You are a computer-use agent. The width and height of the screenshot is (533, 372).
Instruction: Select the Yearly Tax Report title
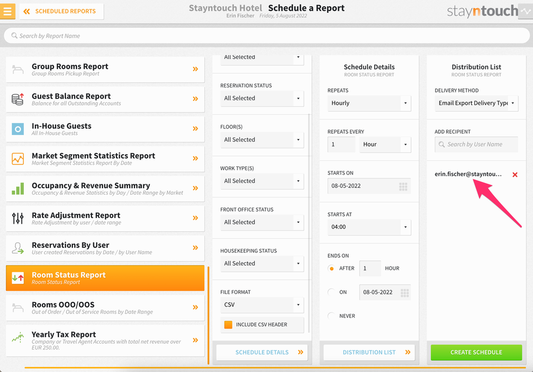[x=64, y=334]
